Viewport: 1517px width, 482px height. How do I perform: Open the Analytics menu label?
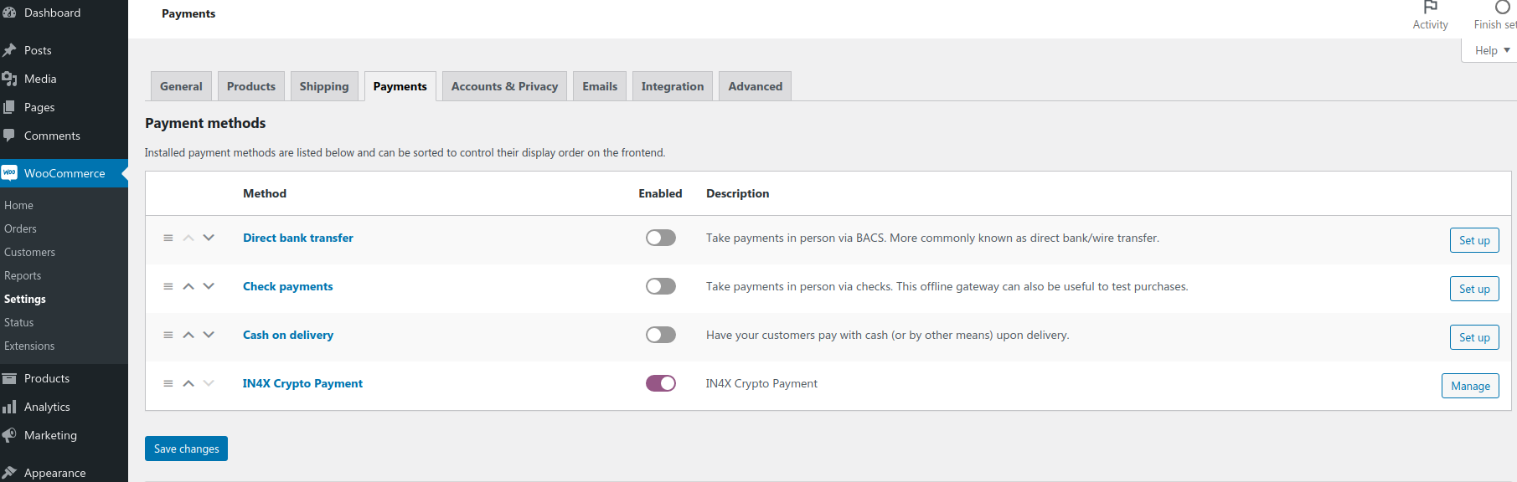point(47,407)
